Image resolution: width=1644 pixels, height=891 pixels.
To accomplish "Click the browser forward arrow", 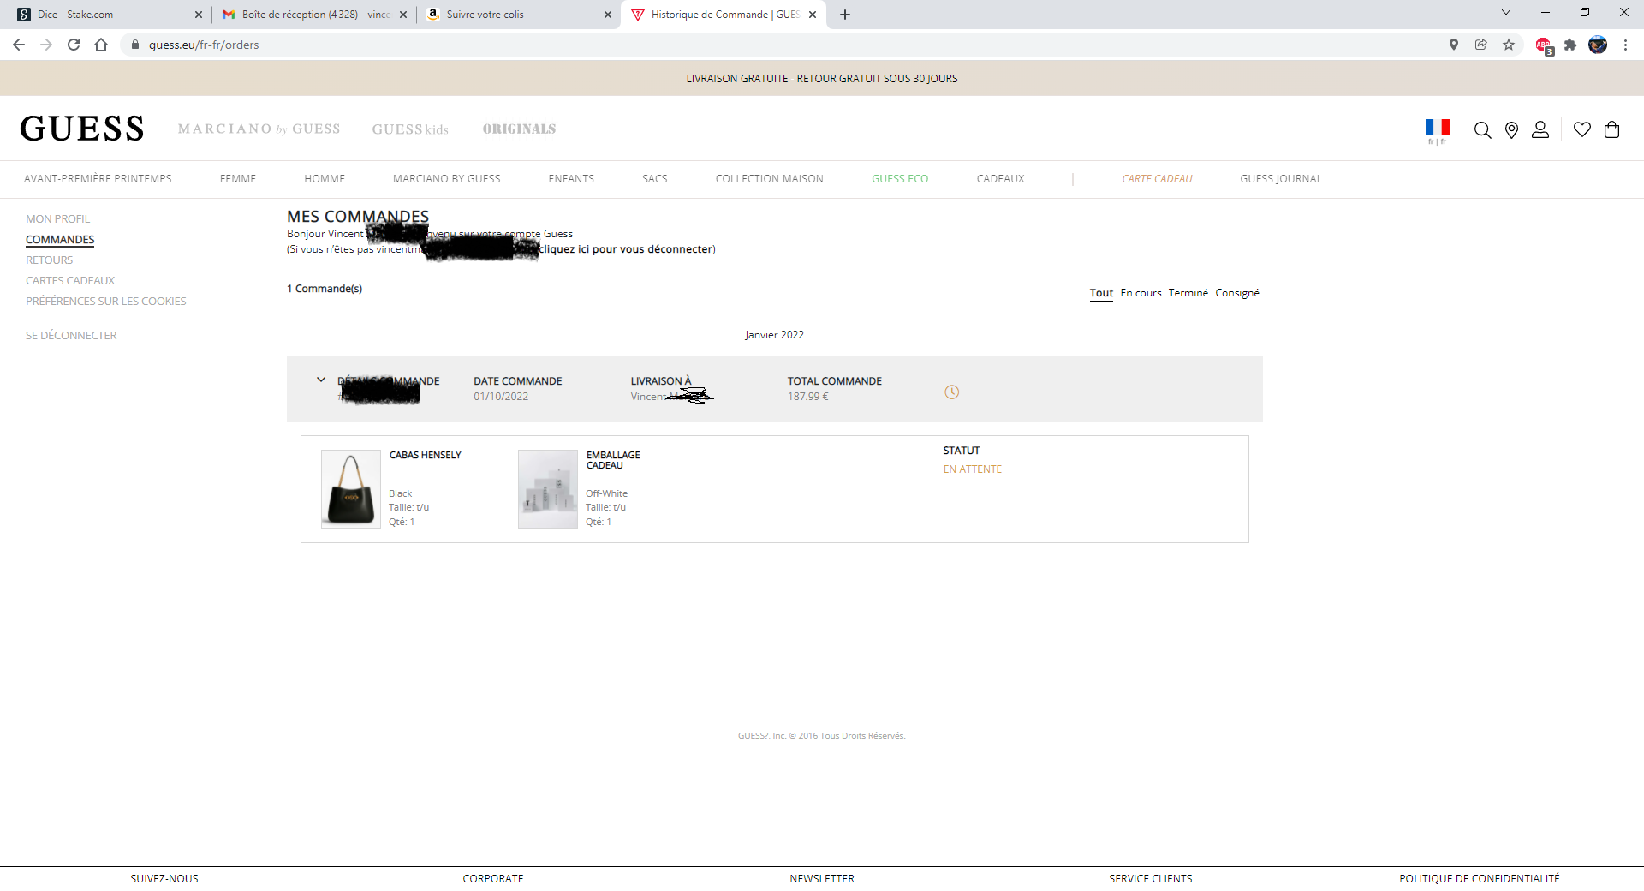I will click(x=46, y=45).
